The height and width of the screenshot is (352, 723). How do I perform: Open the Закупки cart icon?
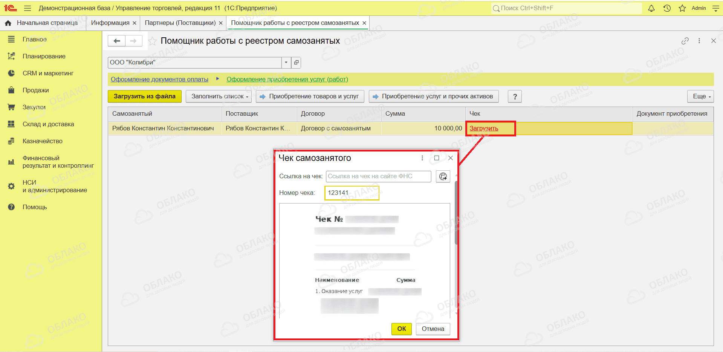pyautogui.click(x=11, y=107)
